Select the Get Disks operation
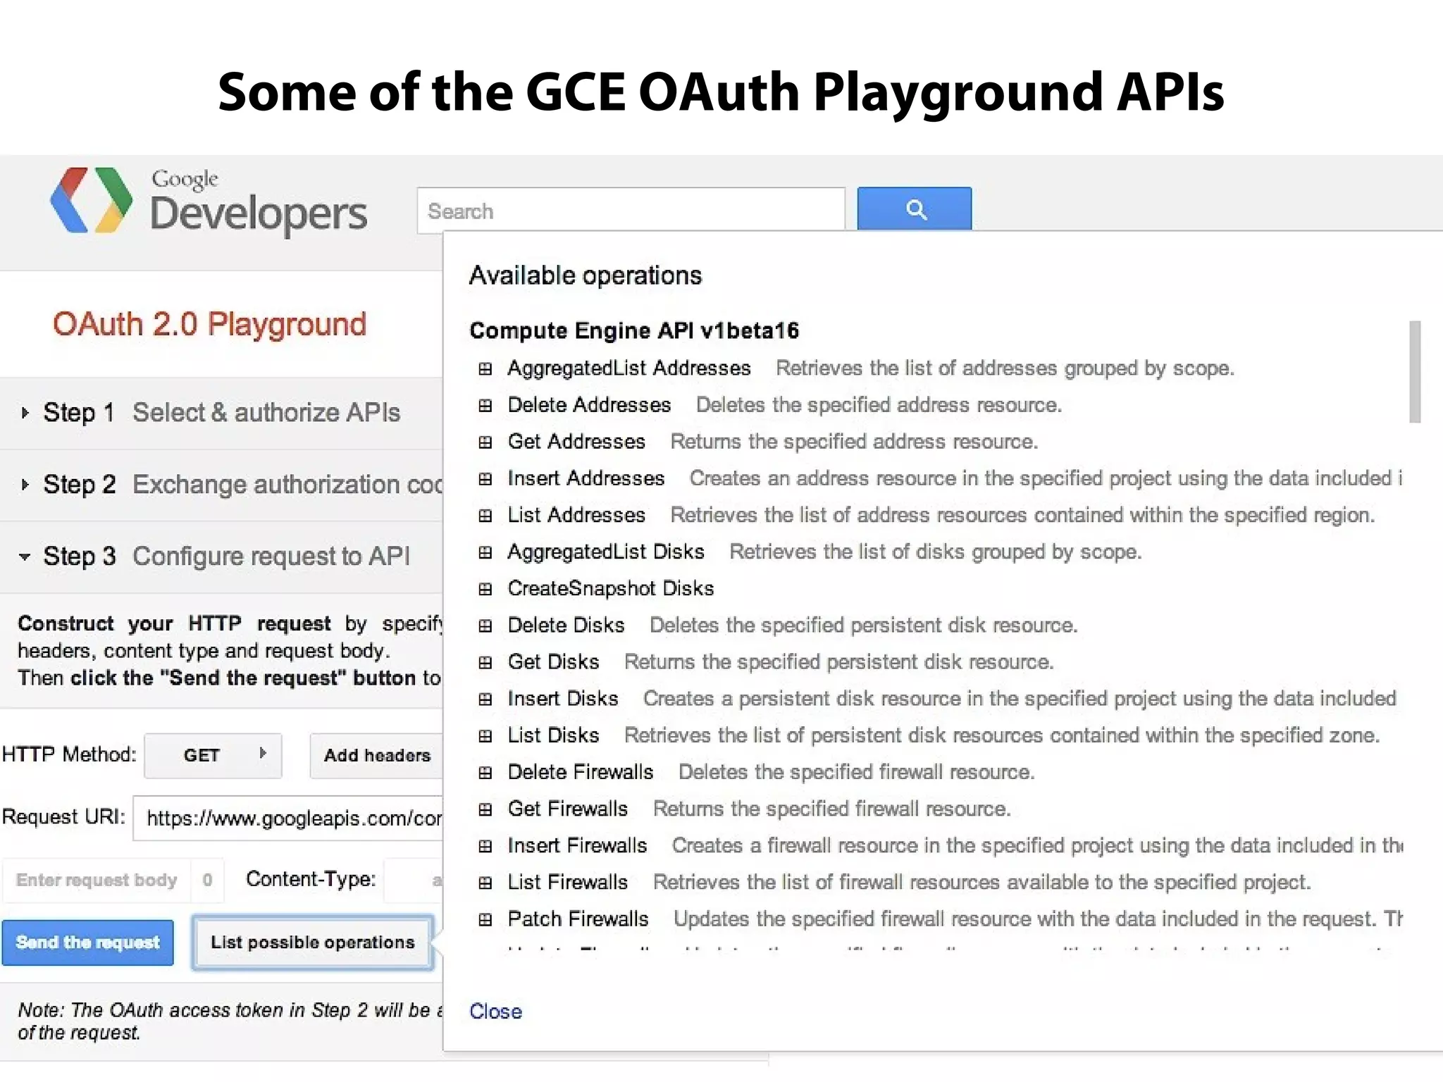The image size is (1443, 1082). point(553,662)
